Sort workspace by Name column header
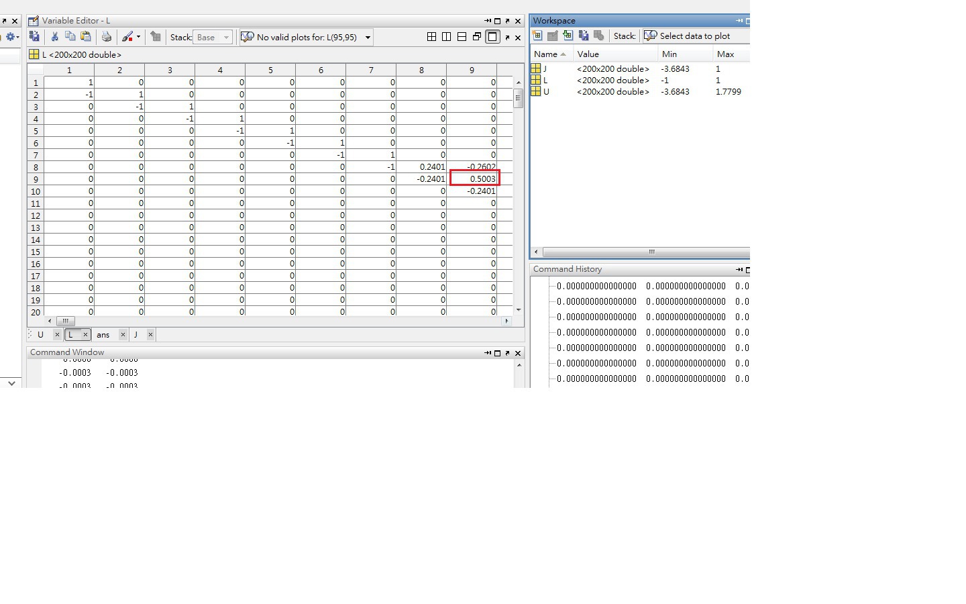Screen dimensions: 966x604 [x=546, y=54]
